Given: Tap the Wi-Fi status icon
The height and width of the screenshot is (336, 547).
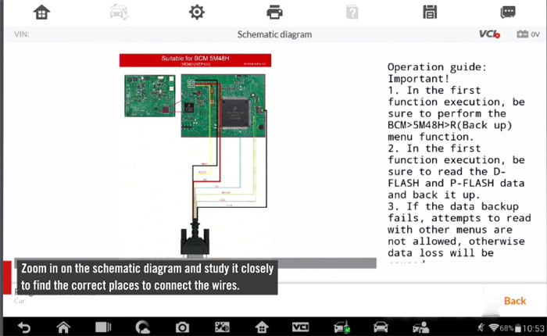Looking at the screenshot, I should pyautogui.click(x=494, y=327).
